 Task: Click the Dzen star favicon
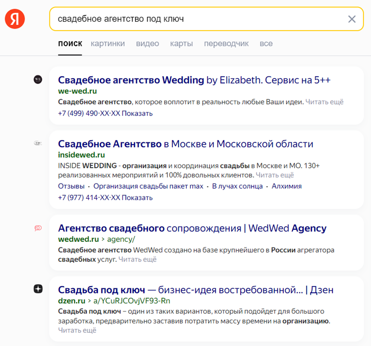tap(38, 289)
